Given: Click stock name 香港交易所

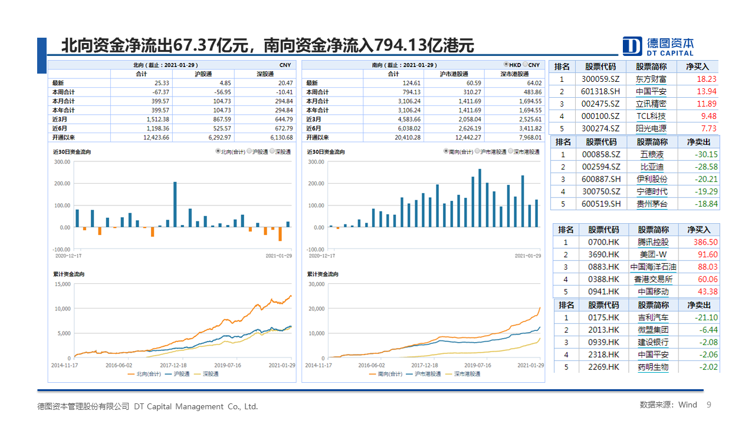Looking at the screenshot, I should pos(653,279).
